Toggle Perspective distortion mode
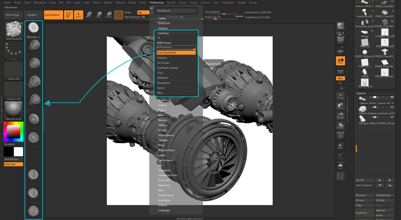401x220 pixels. click(340, 40)
